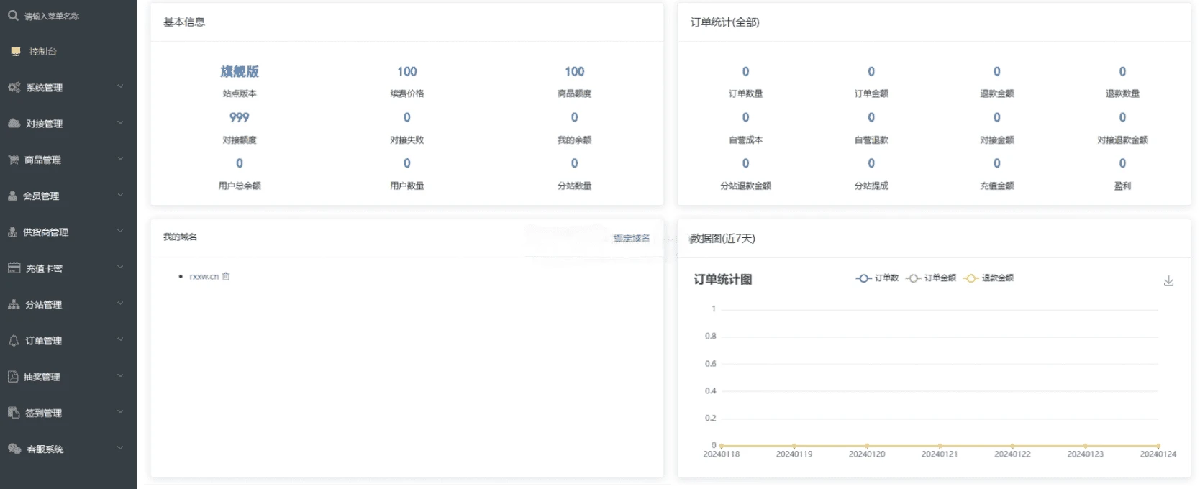Expand the 订单管理 chevron
This screenshot has height=489, width=1200.
click(x=120, y=339)
